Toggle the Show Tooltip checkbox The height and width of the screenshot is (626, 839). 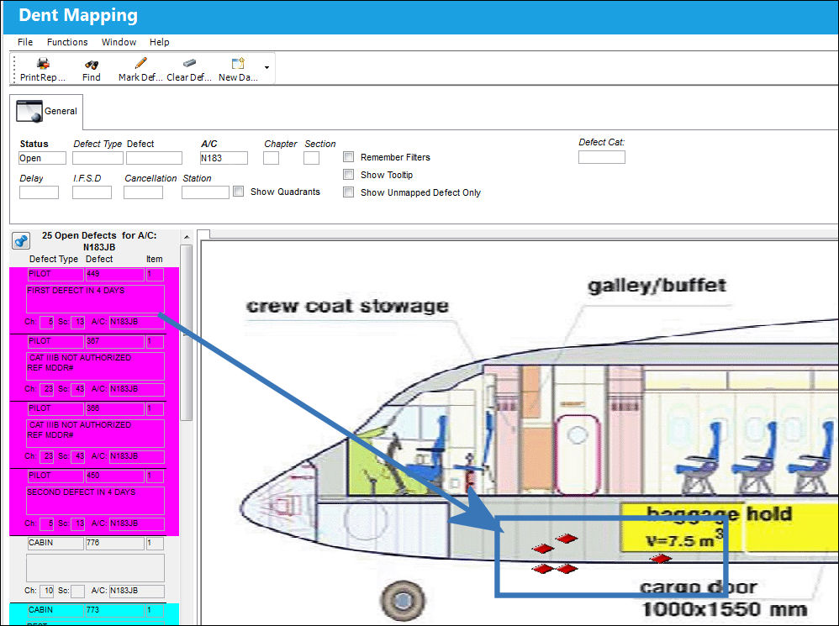pos(348,174)
